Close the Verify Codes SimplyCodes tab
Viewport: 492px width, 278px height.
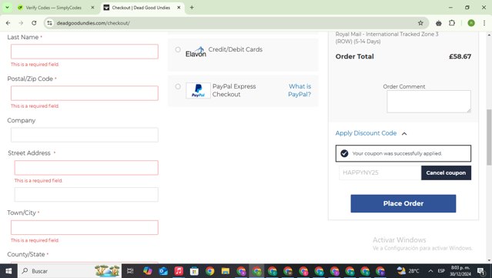click(x=92, y=8)
